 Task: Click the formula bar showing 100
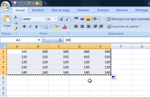click(107, 40)
